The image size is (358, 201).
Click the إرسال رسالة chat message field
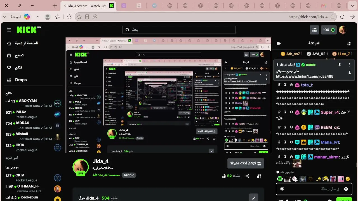coord(314,189)
